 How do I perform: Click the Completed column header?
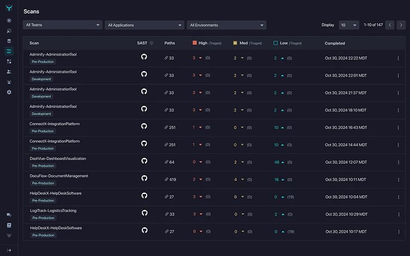[x=335, y=44]
